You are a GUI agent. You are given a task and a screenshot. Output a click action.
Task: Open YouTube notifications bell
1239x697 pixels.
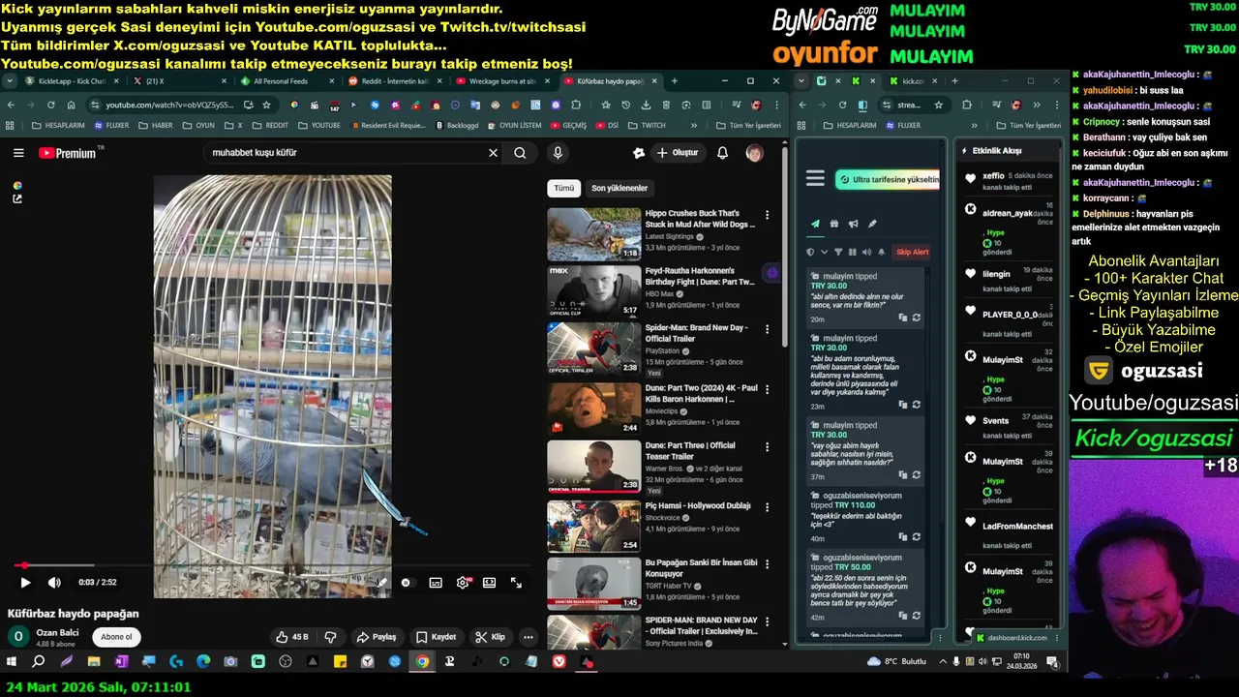pyautogui.click(x=722, y=153)
